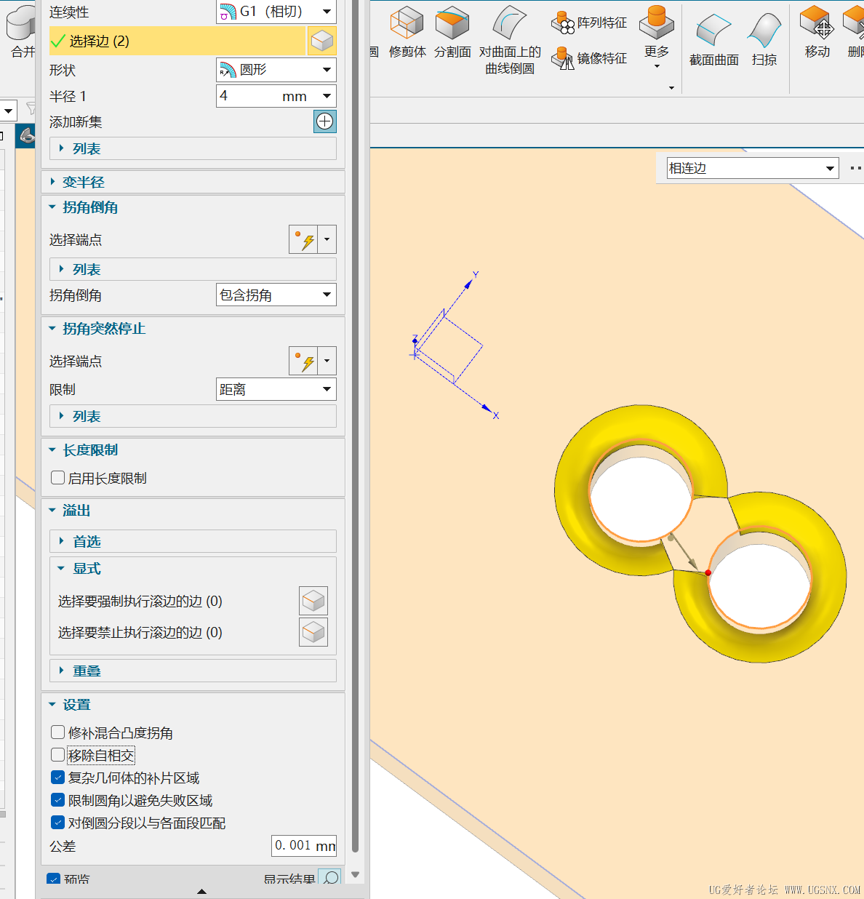Open the 形状 圆形 dropdown

tap(276, 70)
